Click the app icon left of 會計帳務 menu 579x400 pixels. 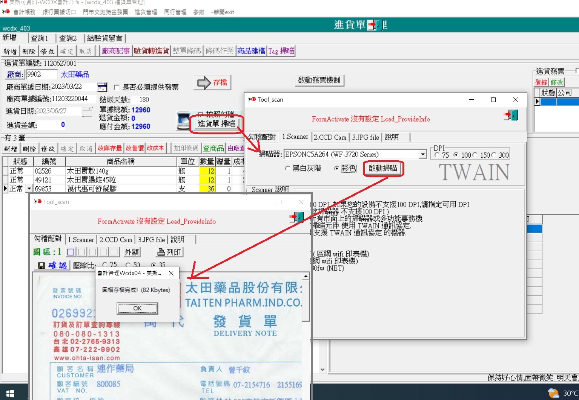coord(6,12)
